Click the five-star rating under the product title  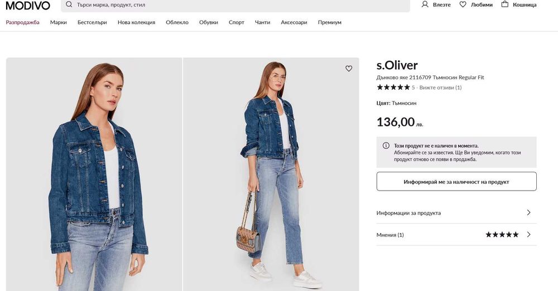tap(393, 88)
